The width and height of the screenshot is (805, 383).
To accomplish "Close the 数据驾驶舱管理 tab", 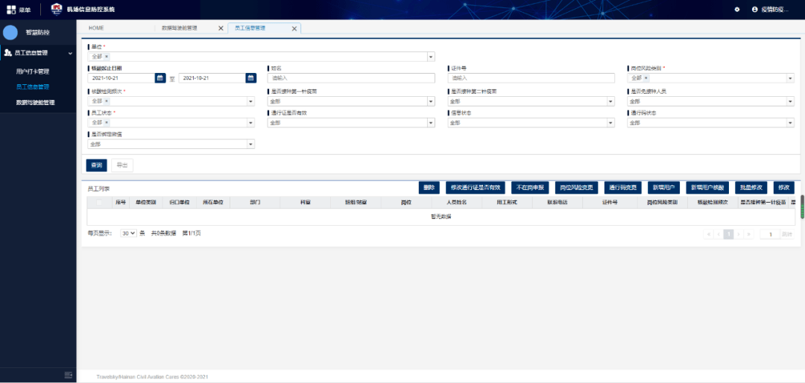I will point(221,28).
